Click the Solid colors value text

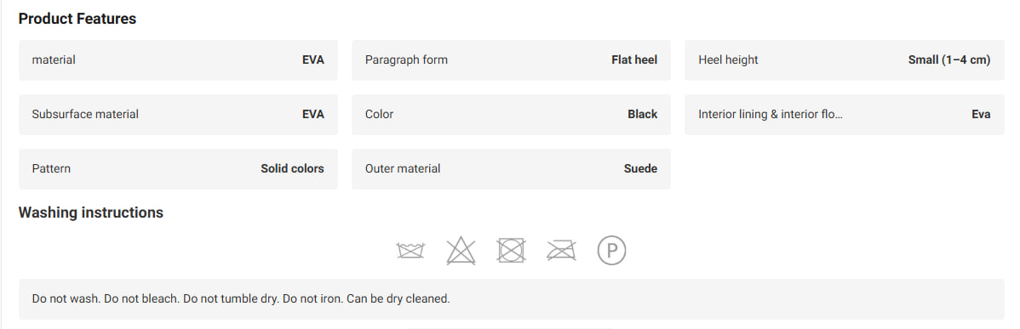coord(292,168)
